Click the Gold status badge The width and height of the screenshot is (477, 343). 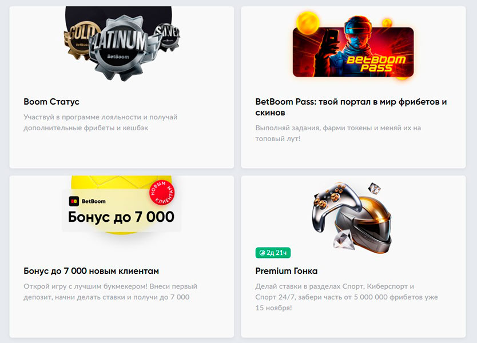[x=79, y=39]
